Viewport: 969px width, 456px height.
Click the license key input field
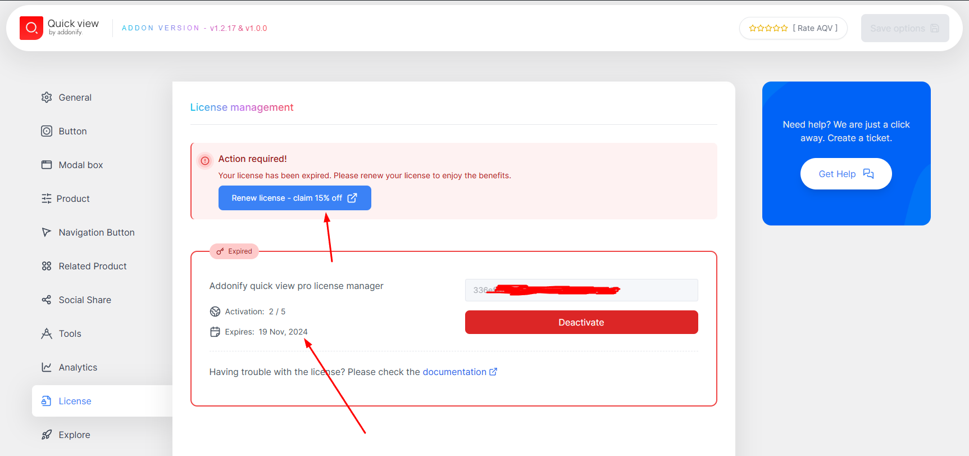click(581, 290)
